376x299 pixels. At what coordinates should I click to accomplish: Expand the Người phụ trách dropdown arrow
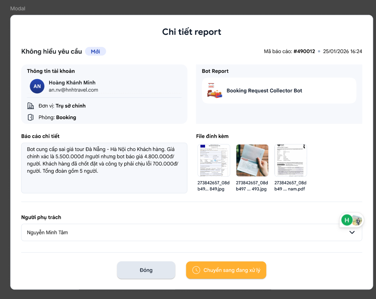point(352,232)
